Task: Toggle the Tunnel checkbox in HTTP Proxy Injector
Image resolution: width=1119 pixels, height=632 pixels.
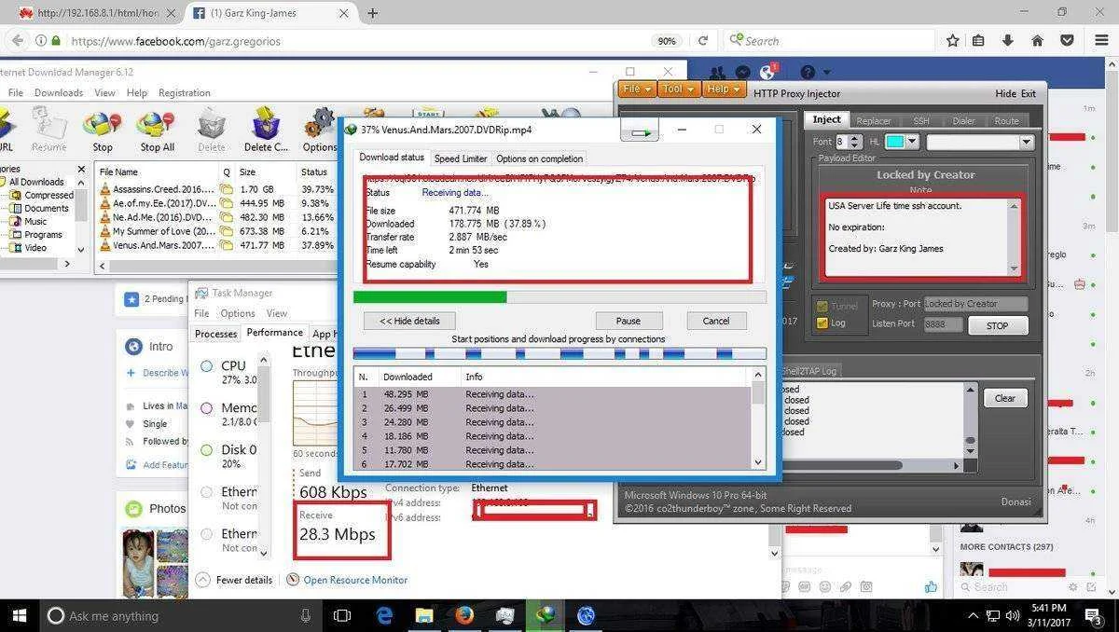Action: (x=822, y=305)
